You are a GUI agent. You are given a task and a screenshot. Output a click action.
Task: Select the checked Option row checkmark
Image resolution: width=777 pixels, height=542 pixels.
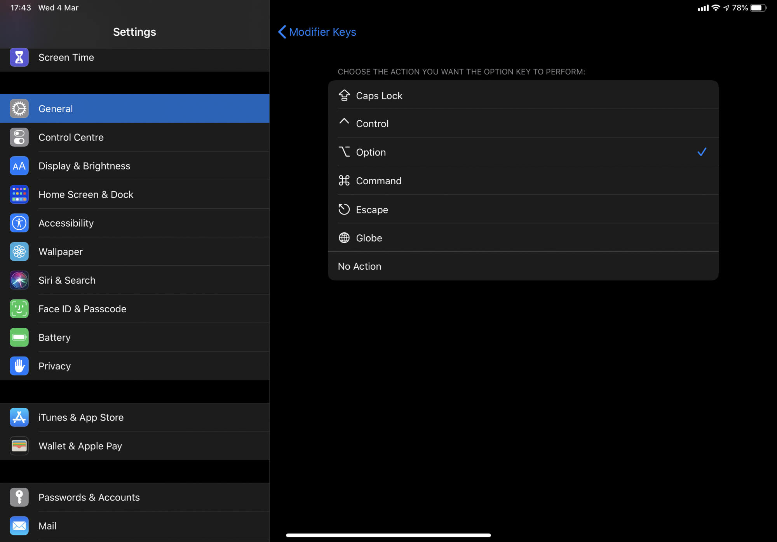pyautogui.click(x=702, y=152)
